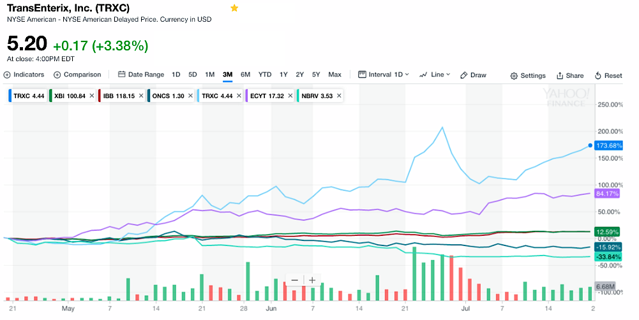
Task: Zoom out using the minus button
Action: 295,280
